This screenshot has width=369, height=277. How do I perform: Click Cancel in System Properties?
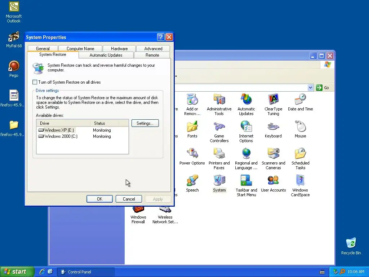(x=129, y=199)
